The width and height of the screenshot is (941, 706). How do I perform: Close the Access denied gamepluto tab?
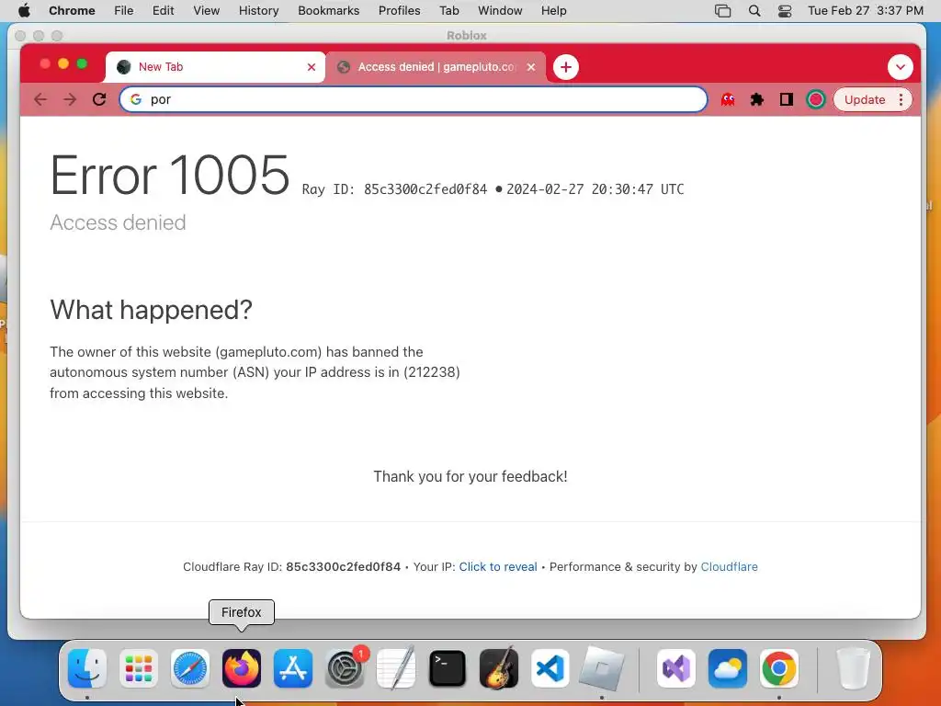click(531, 67)
